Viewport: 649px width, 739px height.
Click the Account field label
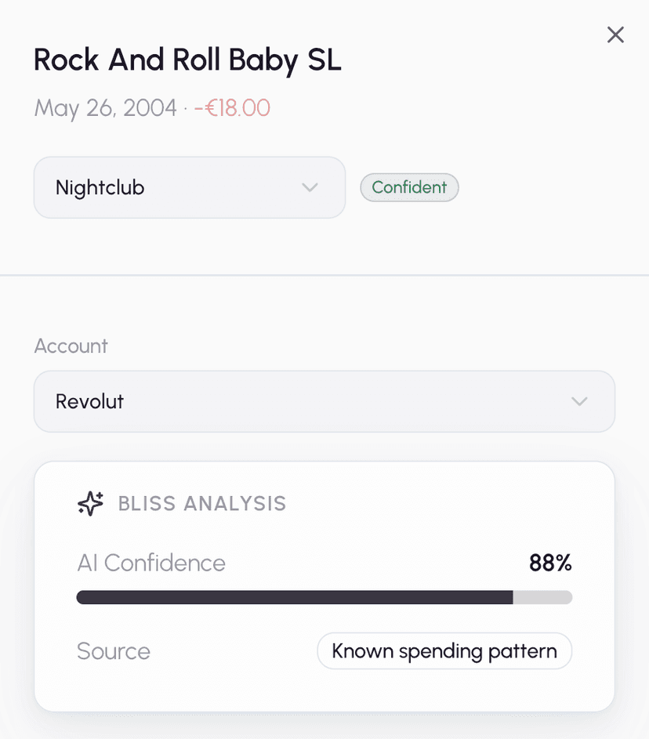pyautogui.click(x=71, y=346)
